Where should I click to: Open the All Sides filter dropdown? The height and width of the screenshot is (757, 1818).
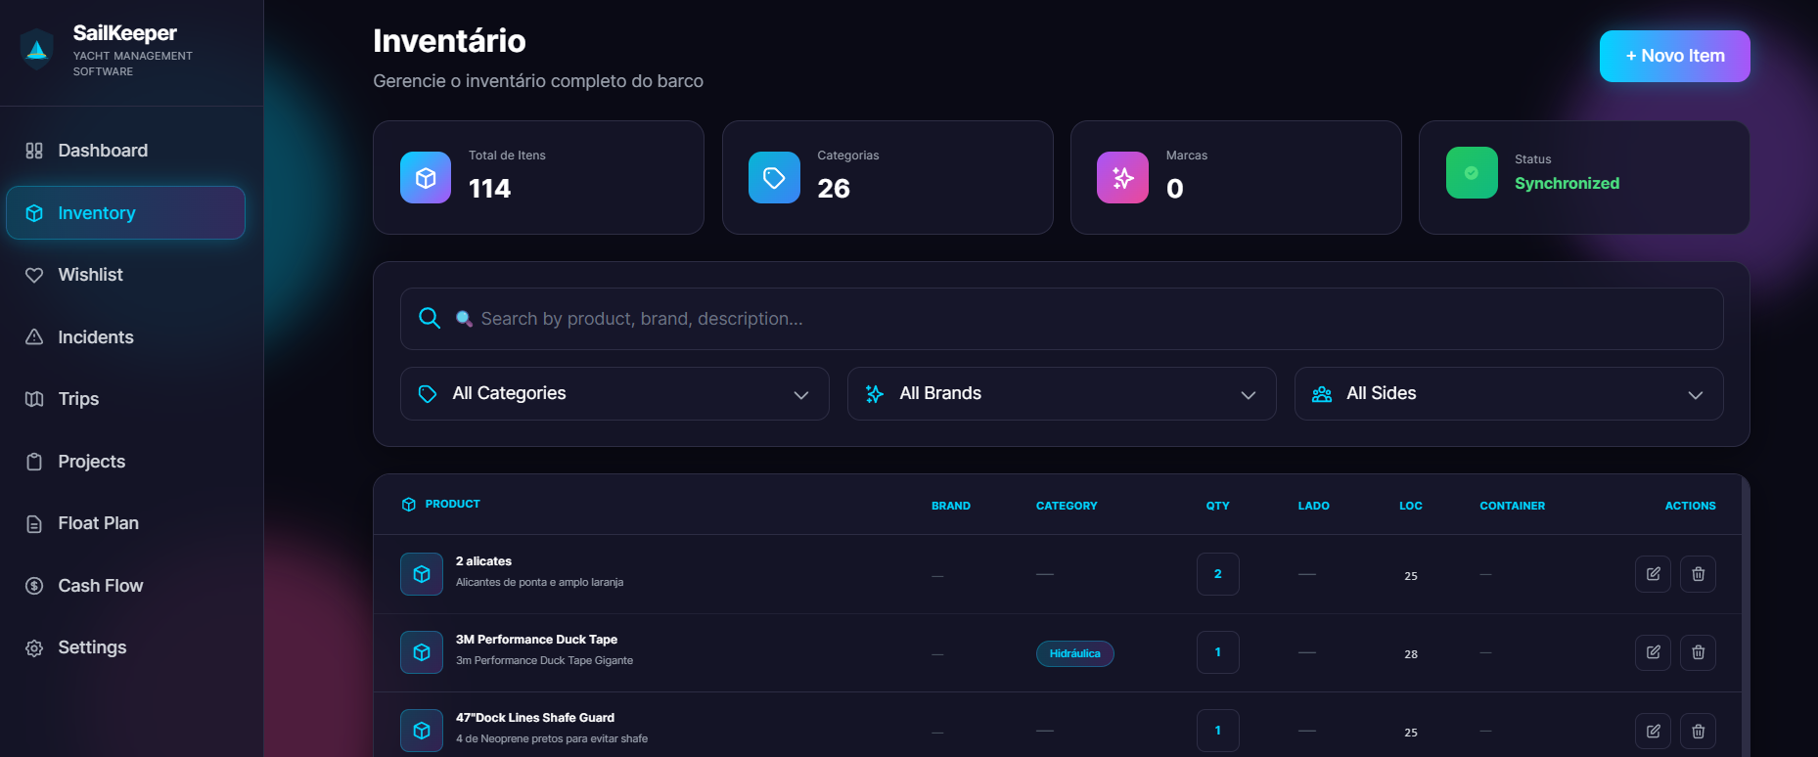(1508, 394)
